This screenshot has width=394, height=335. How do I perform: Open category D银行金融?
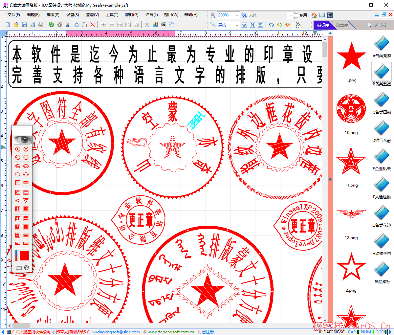click(x=382, y=131)
